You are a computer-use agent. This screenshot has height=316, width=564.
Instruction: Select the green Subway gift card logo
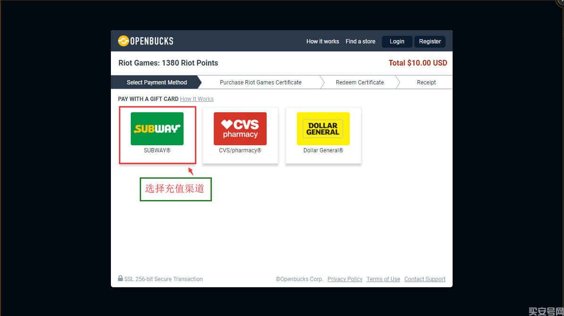(x=157, y=128)
